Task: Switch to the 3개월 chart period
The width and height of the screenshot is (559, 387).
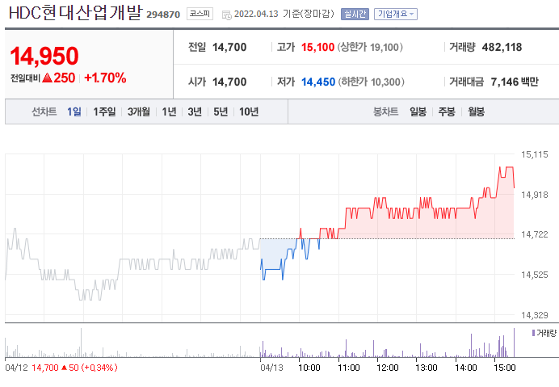Action: tap(139, 111)
